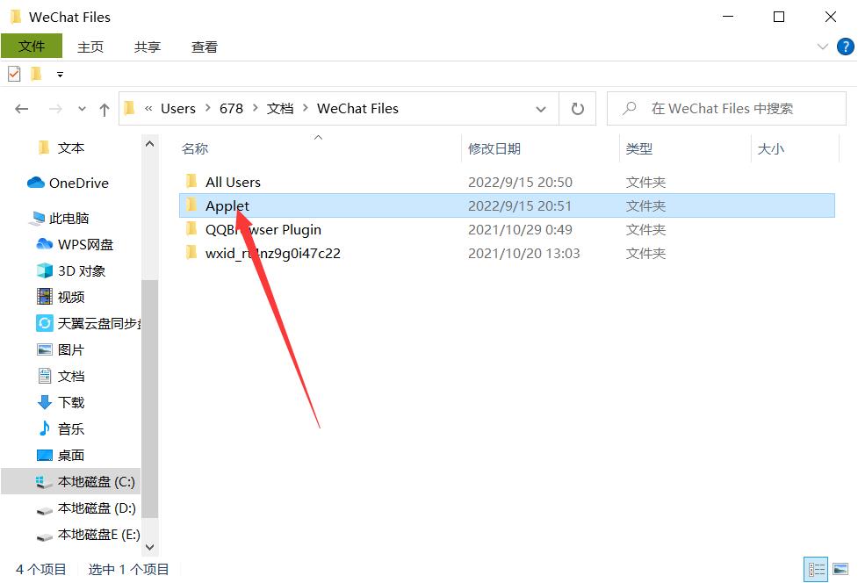Open 文档 in the navigation pane
This screenshot has width=858, height=583.
(x=70, y=376)
